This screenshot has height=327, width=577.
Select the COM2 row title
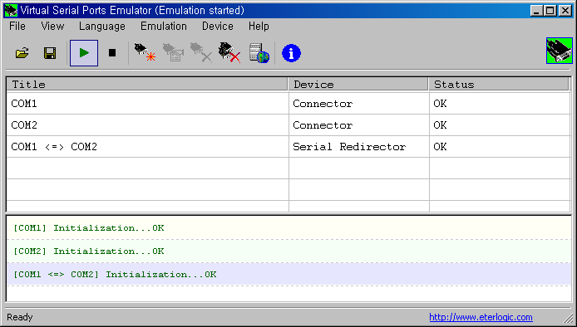[24, 125]
